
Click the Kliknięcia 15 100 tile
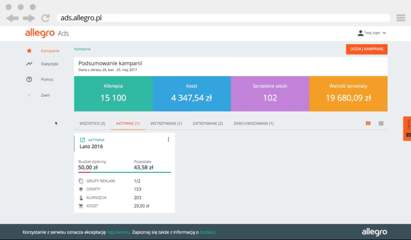click(x=113, y=94)
